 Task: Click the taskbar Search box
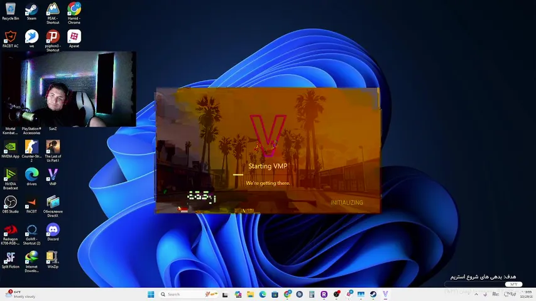point(189,294)
